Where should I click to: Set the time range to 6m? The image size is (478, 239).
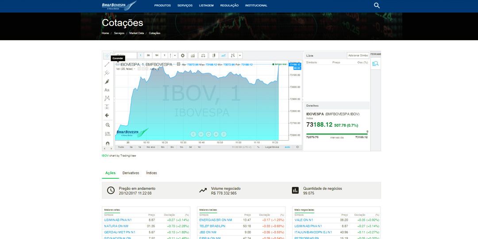tap(163, 147)
